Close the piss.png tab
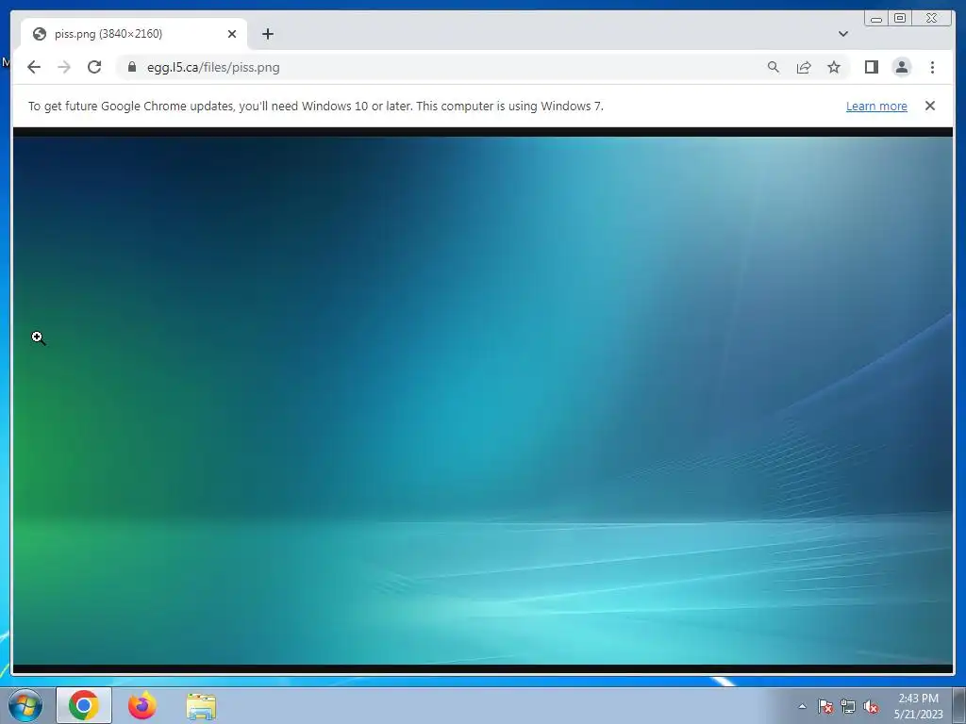Screen dimensions: 966x724 232,34
